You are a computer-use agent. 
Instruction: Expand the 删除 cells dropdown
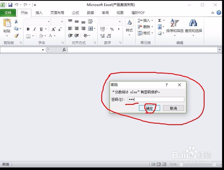(x=152, y=27)
